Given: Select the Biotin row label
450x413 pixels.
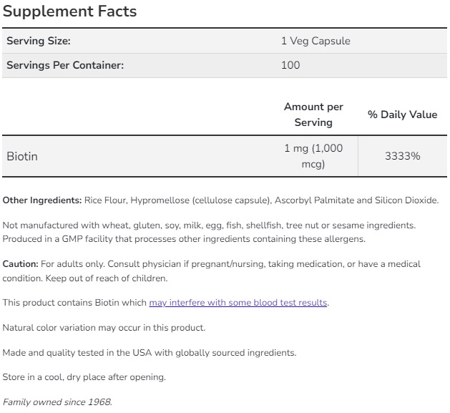Looking at the screenshot, I should pyautogui.click(x=22, y=156).
